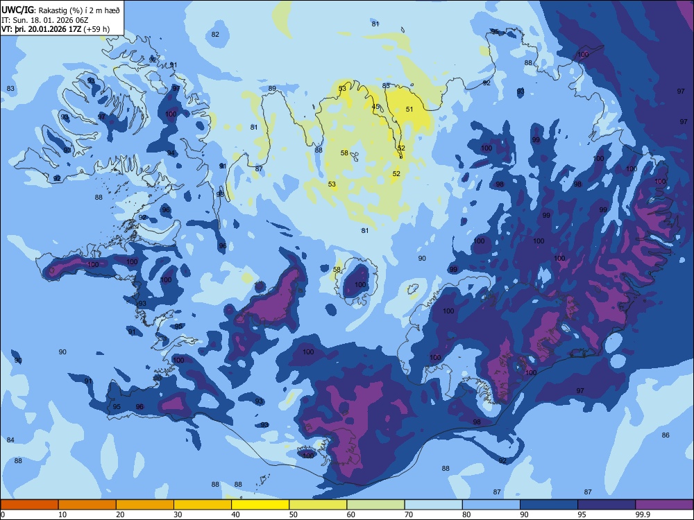Viewport: 694px width, 520px height.
Task: Click the light blue 80–90 legend swatch
Action: (491, 505)
